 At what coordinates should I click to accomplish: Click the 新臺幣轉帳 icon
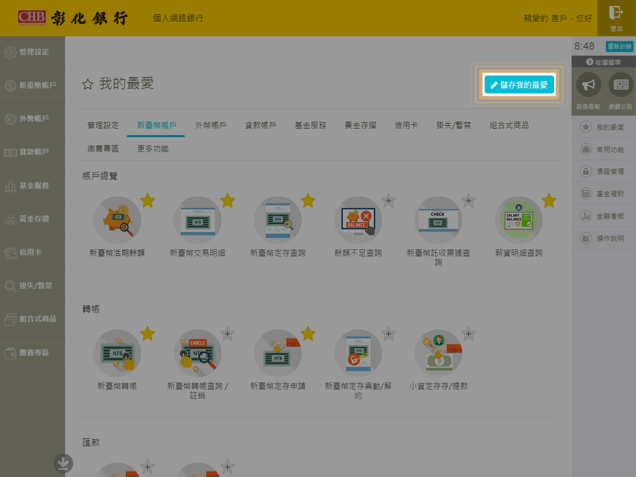(117, 353)
